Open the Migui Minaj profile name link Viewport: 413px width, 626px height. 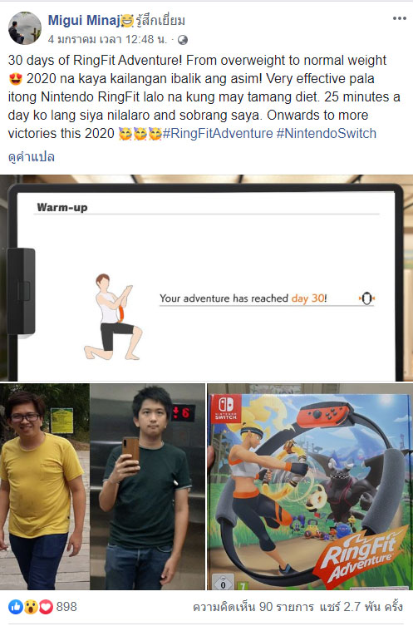(84, 20)
